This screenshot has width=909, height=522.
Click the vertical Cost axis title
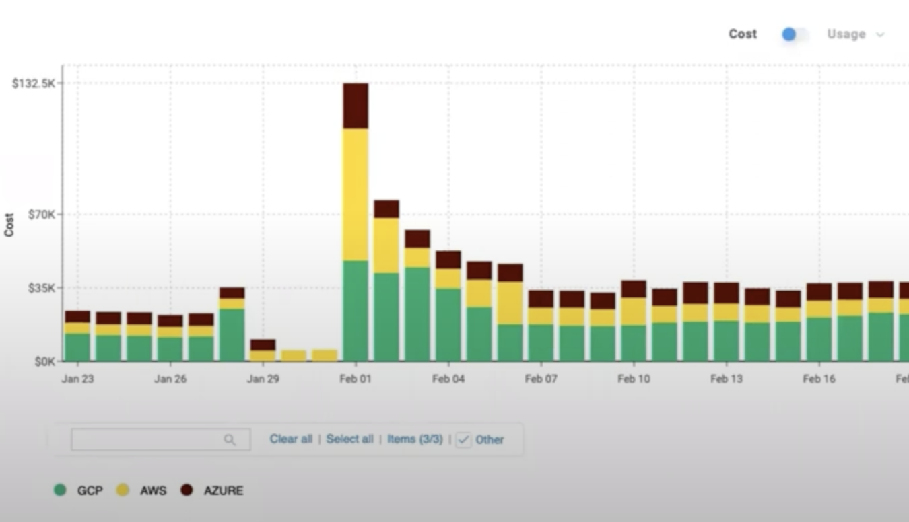(9, 225)
